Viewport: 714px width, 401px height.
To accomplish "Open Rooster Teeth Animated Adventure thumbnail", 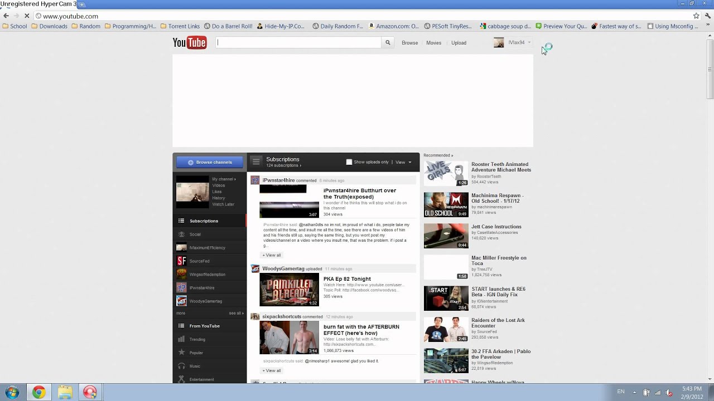I will pyautogui.click(x=446, y=173).
